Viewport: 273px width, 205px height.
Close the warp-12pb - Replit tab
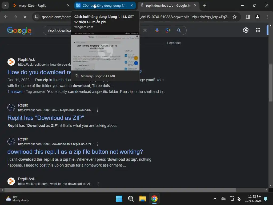[x=68, y=6]
